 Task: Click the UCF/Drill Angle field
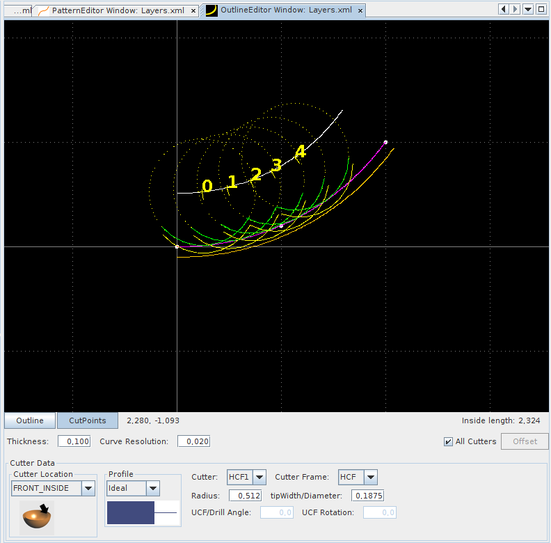point(277,513)
